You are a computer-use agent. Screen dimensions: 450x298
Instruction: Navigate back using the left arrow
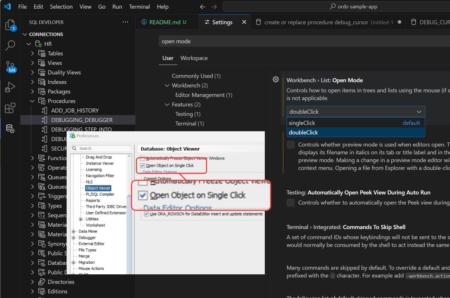[203, 7]
